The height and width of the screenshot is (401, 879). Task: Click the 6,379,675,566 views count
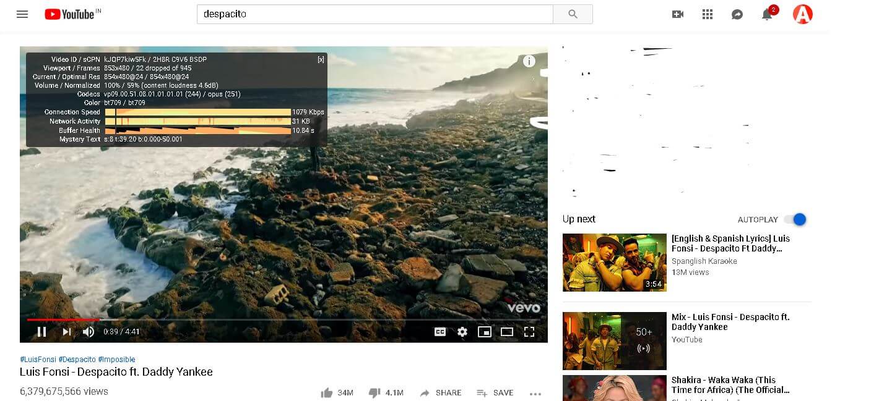coord(64,392)
